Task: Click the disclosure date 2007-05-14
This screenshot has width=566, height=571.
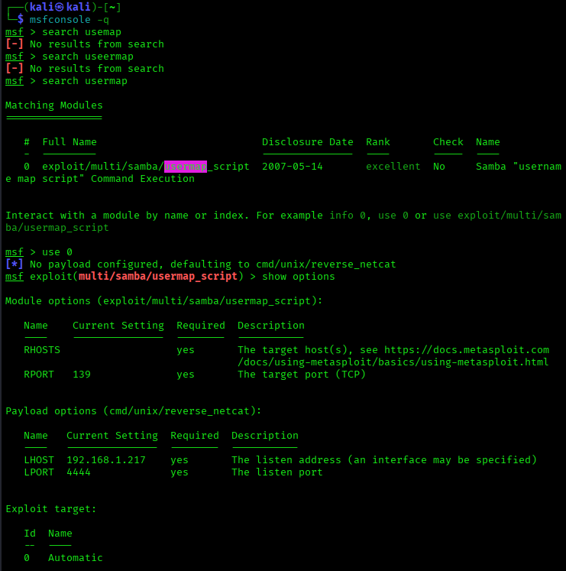Action: 293,167
